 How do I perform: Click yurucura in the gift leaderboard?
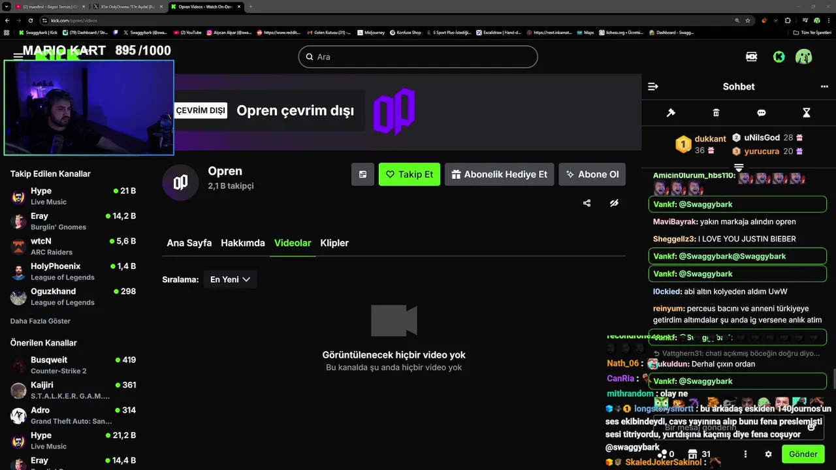762,151
